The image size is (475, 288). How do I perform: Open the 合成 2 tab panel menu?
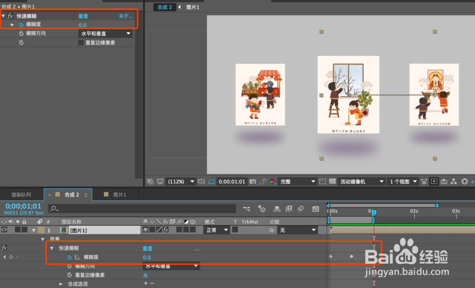tap(86, 195)
